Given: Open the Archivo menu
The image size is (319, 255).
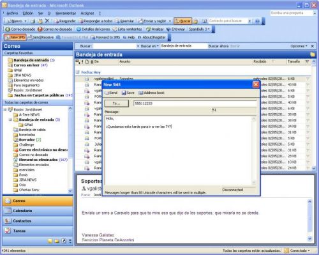Looking at the screenshot, I should (x=12, y=13).
